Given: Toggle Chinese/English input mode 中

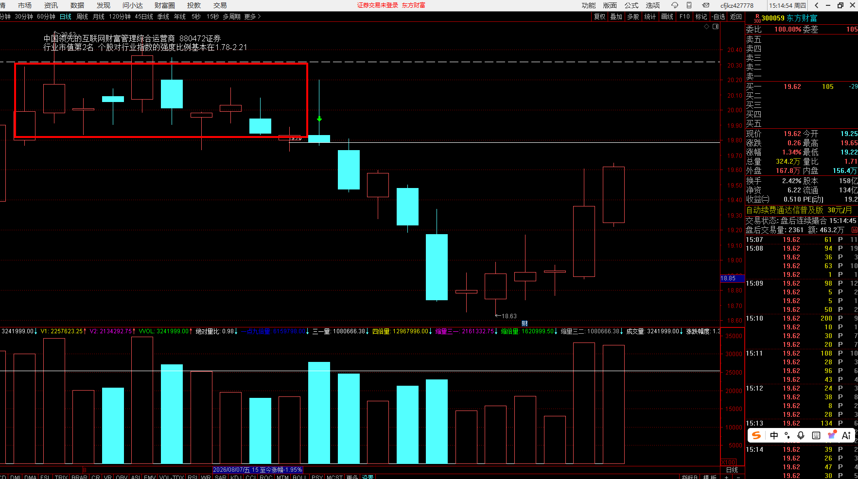Looking at the screenshot, I should 774,435.
